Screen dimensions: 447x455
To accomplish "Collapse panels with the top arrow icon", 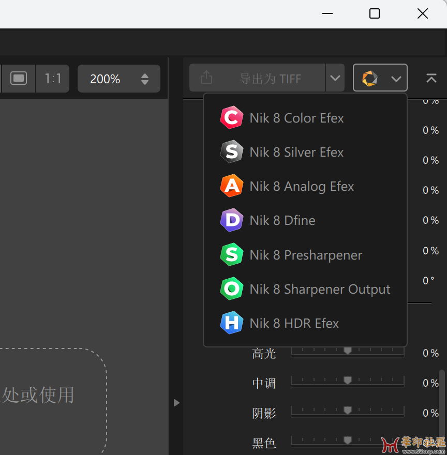I will point(431,79).
